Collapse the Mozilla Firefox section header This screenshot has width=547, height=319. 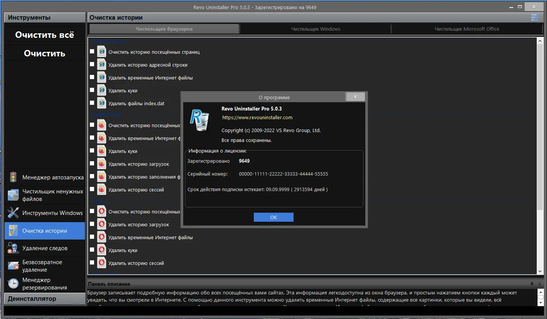(107, 114)
